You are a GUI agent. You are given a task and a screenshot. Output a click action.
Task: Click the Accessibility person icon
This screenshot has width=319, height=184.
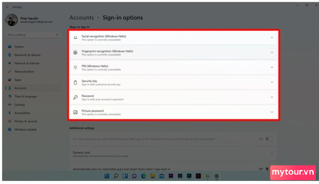tap(10, 113)
